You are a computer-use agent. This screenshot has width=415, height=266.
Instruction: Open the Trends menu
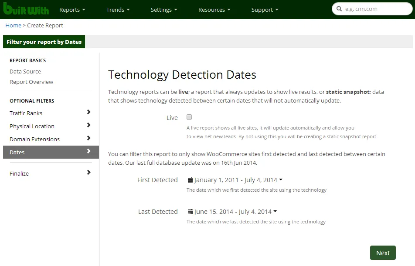coord(118,10)
